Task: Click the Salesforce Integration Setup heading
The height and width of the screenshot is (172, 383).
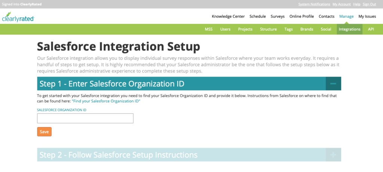Action: (x=119, y=46)
